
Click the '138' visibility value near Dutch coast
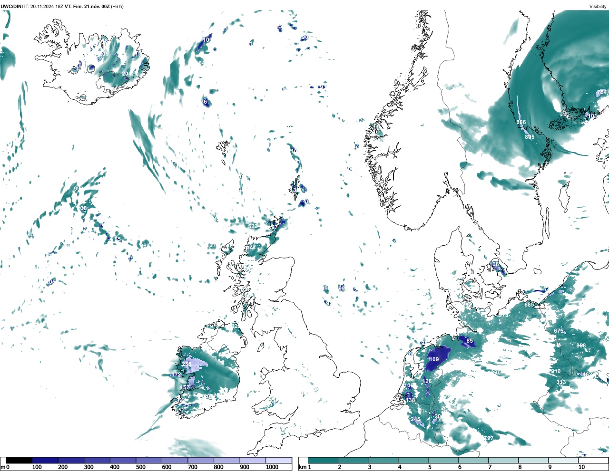click(410, 400)
